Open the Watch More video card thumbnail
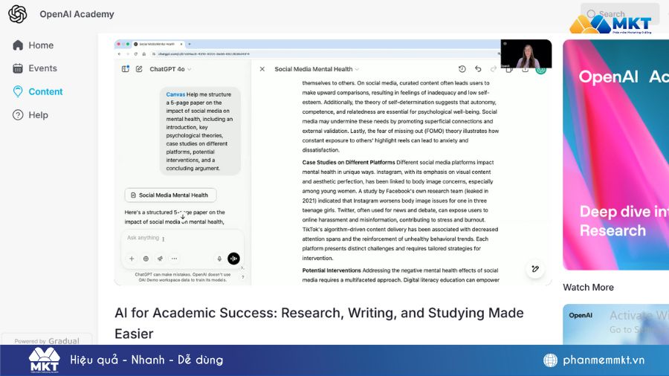669x376 pixels. coord(615,324)
